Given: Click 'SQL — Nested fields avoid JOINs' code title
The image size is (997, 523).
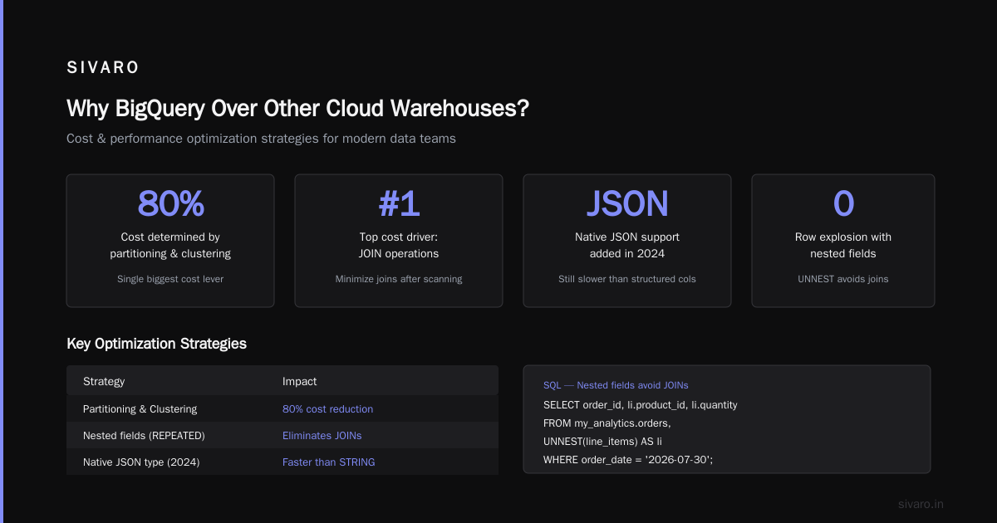Looking at the screenshot, I should [616, 385].
